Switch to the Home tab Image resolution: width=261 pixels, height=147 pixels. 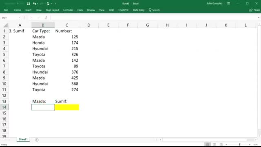click(x=18, y=10)
